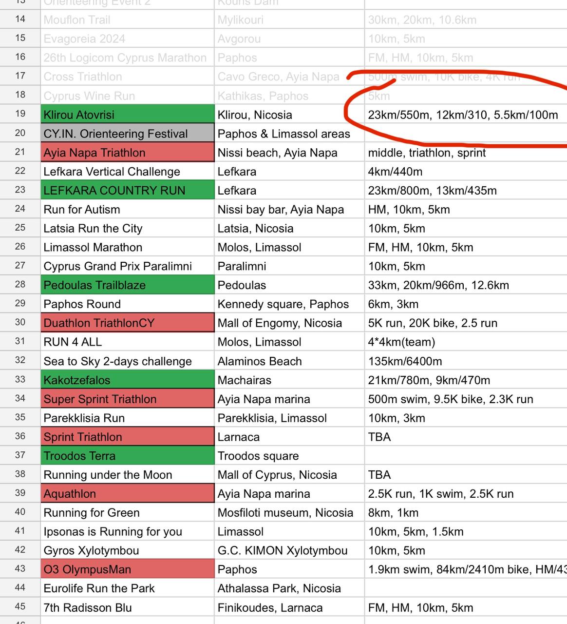Click the green LEFKARA COUNTRY RUN cell
The width and height of the screenshot is (567, 624).
127,191
